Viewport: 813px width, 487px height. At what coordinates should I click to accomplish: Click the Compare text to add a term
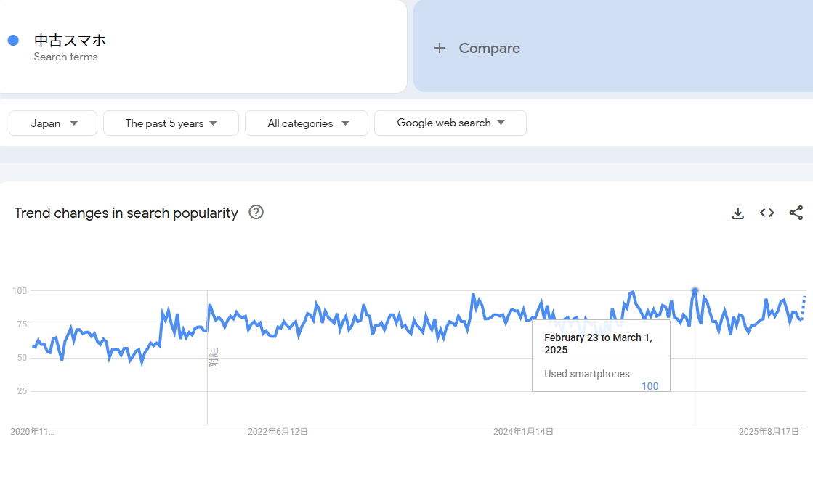point(489,48)
